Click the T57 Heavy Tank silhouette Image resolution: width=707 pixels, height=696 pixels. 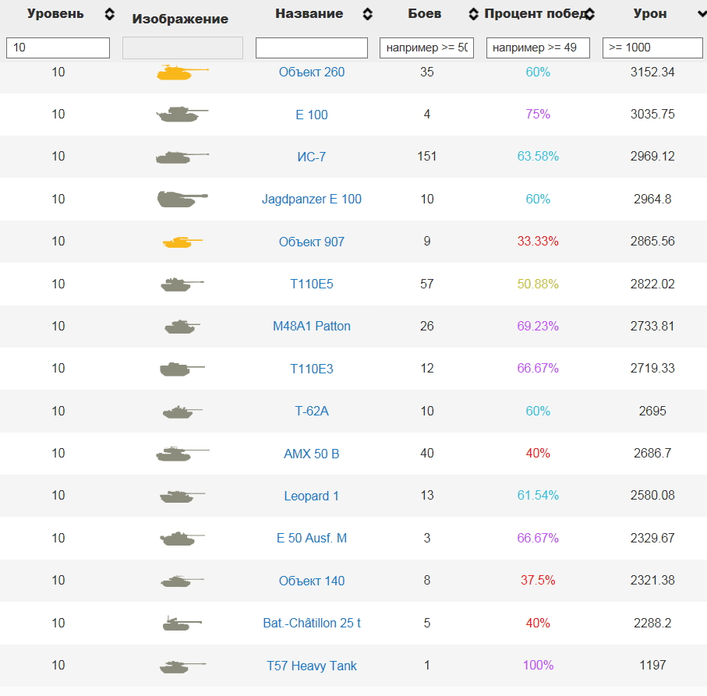(x=182, y=666)
